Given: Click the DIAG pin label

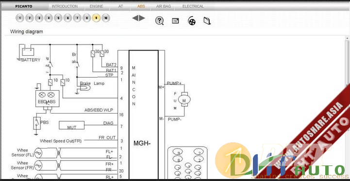Looking at the screenshot, I should tap(108, 123).
